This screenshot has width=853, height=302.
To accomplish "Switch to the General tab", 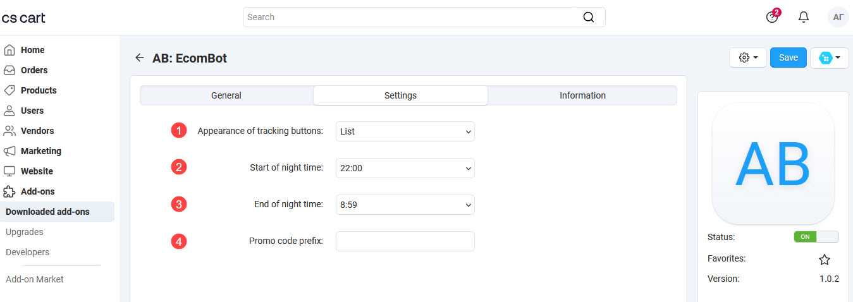I will [226, 95].
